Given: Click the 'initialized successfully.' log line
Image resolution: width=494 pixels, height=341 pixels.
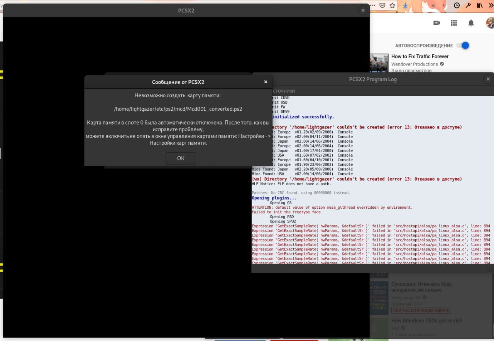Looking at the screenshot, I should pos(303,116).
